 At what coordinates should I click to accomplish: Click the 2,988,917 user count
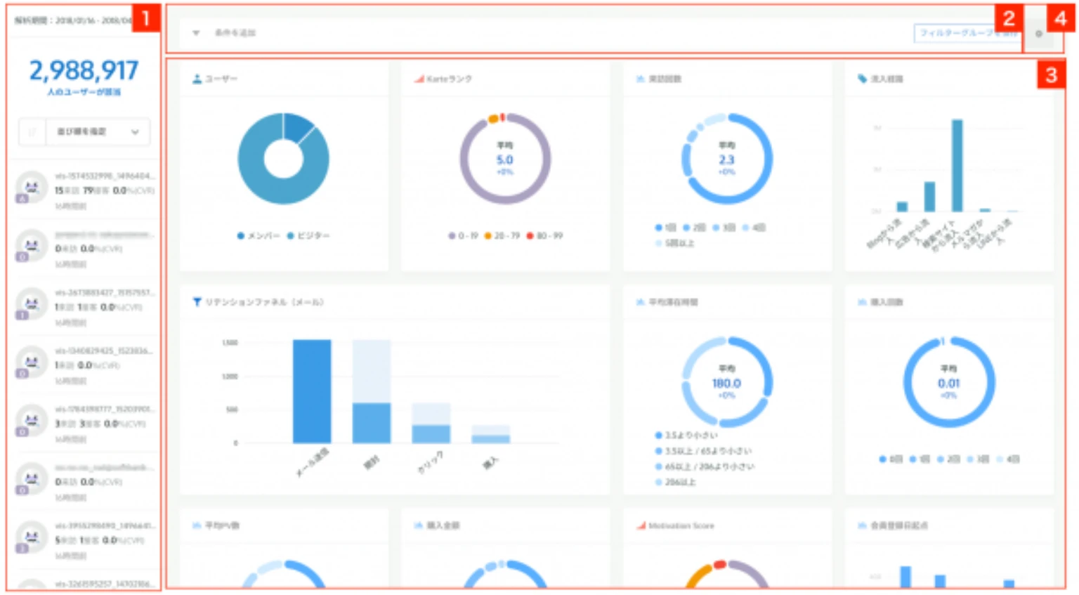[x=84, y=70]
